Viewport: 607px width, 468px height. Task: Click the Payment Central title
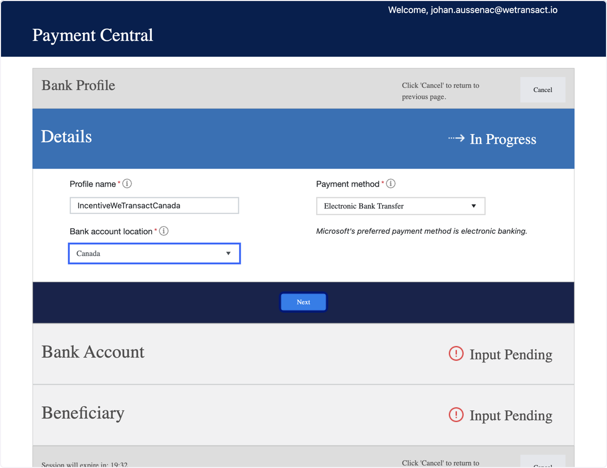coord(93,35)
